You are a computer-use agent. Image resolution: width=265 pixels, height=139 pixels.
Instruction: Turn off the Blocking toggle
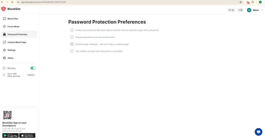[x=33, y=68]
